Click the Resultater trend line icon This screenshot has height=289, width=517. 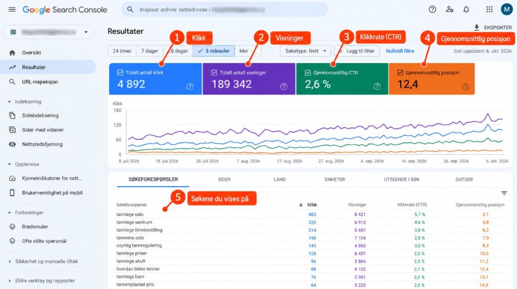point(12,67)
